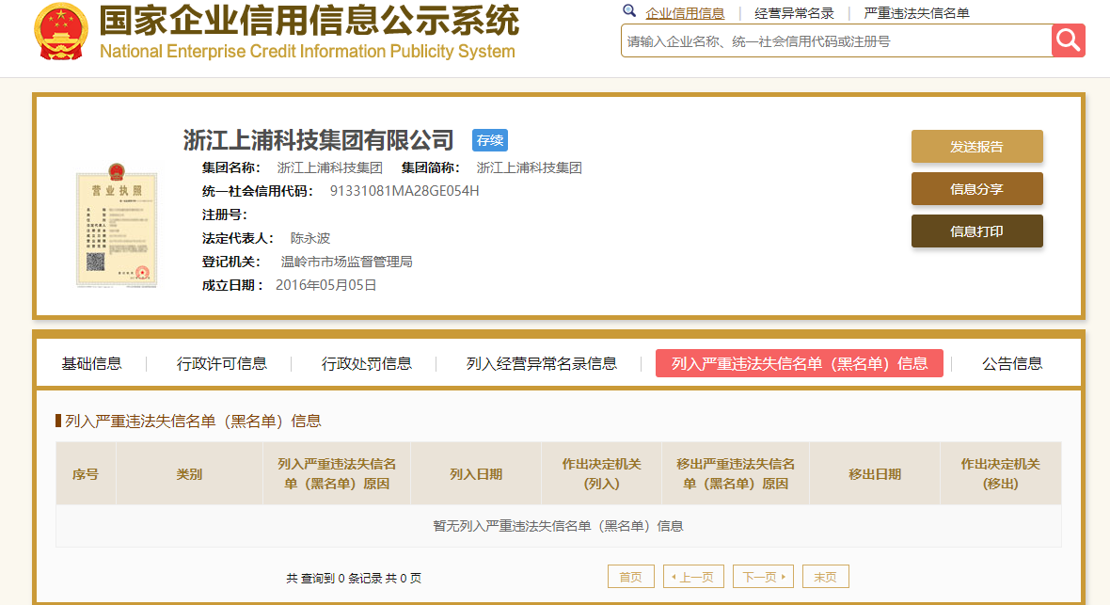This screenshot has width=1110, height=605.
Task: Switch to 行政处罚信息 tab
Action: tap(367, 363)
